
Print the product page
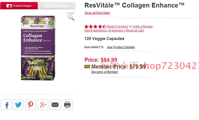point(67,105)
